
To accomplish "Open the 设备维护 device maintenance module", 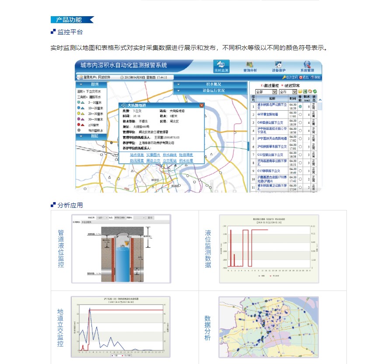I will 279,67.
